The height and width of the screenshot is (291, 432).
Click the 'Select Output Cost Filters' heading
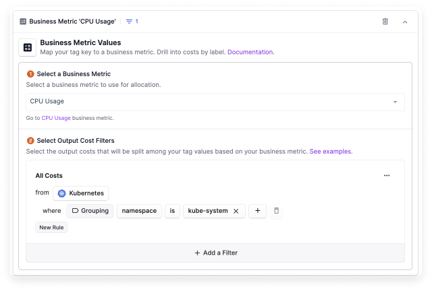(76, 141)
